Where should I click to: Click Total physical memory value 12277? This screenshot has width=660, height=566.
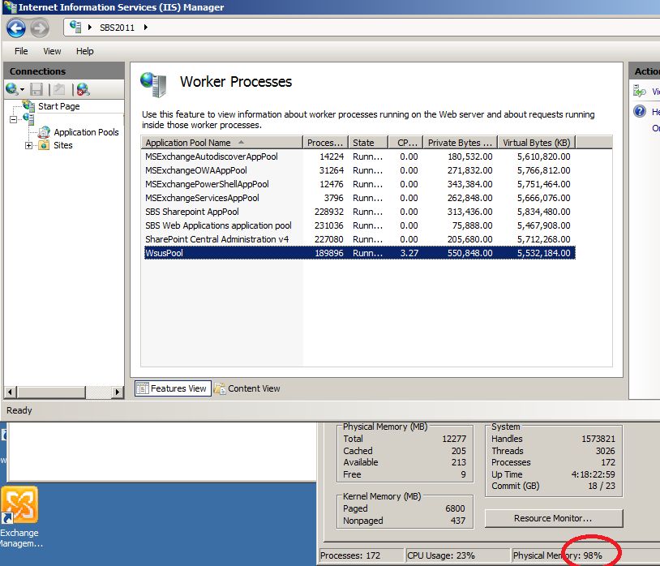[x=454, y=439]
